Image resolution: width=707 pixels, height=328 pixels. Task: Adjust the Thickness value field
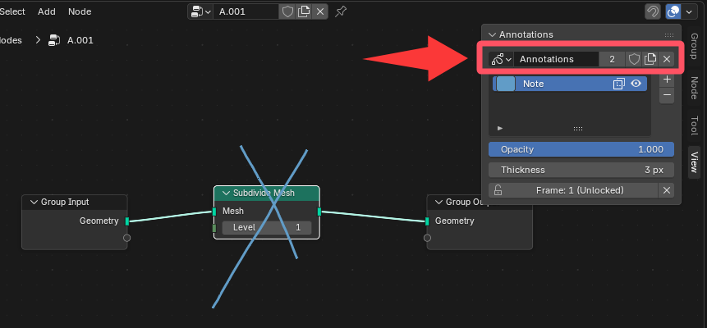coord(581,170)
